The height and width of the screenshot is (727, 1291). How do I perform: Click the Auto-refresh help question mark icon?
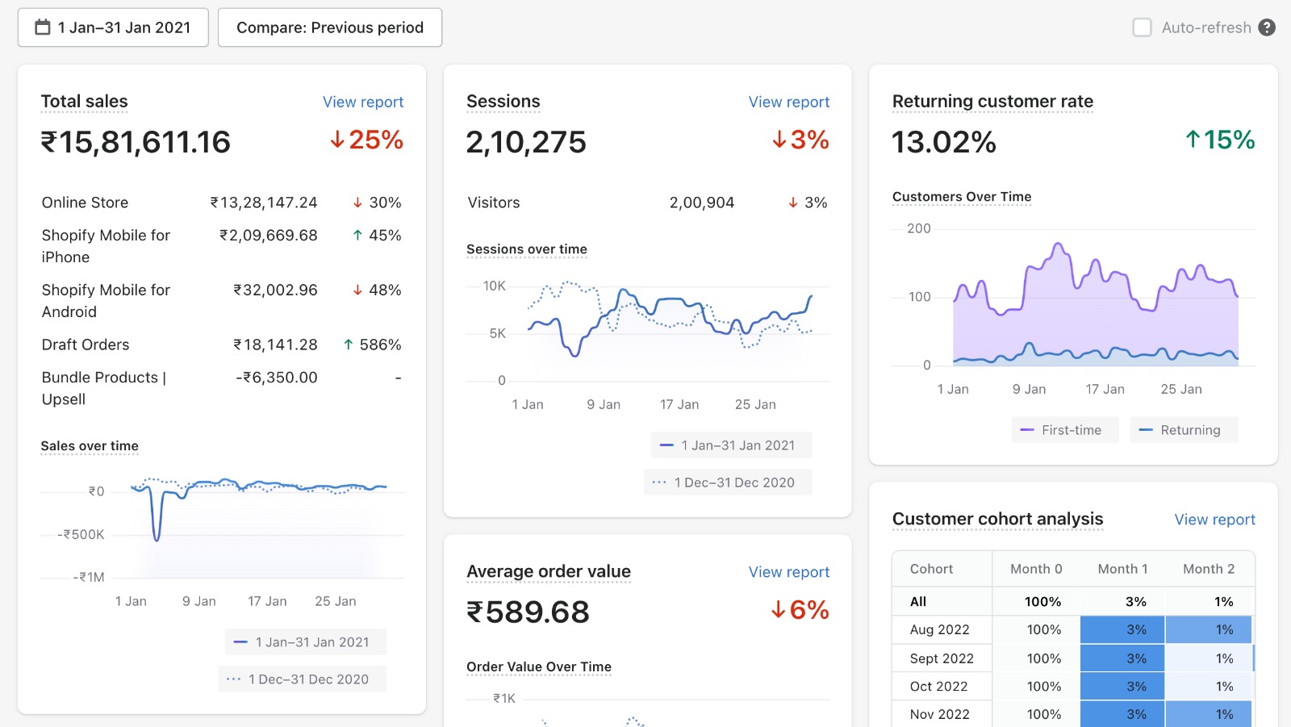point(1268,27)
